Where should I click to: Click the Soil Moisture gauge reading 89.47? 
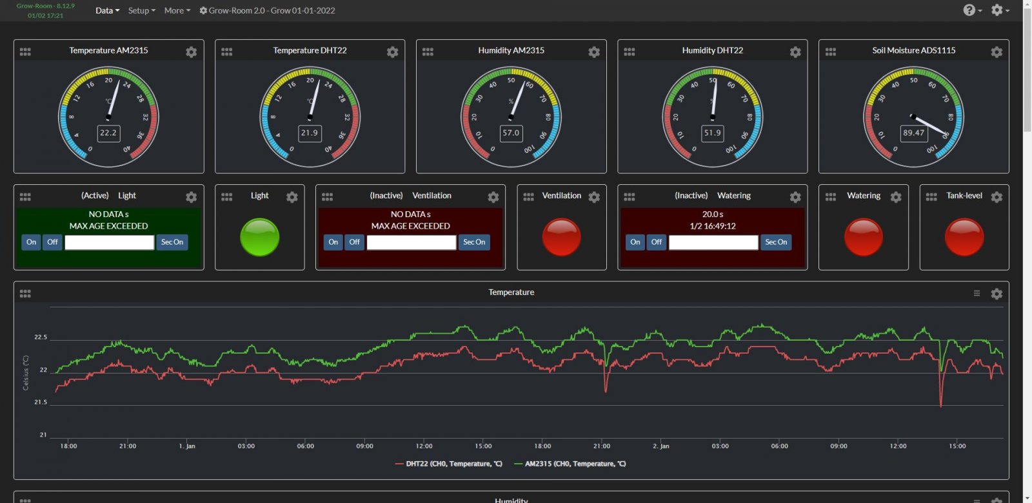(x=913, y=133)
